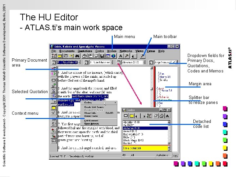Screen dimensions: 236x177
Task: Click the yellow tree-diagram toolbar icon
Action: pos(71,56)
